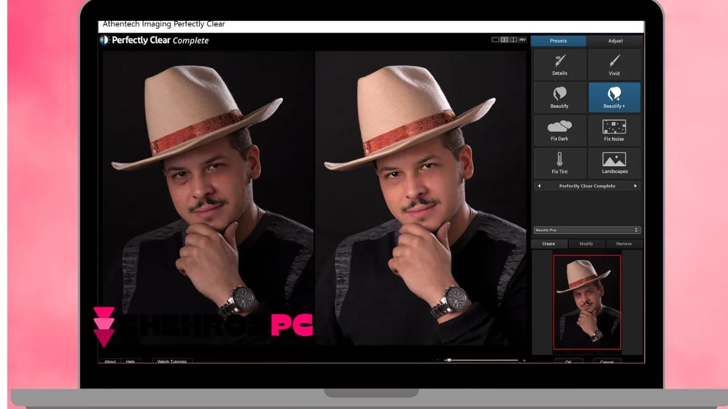Switch to side-by-side view layout
The width and height of the screenshot is (728, 409).
tap(504, 40)
